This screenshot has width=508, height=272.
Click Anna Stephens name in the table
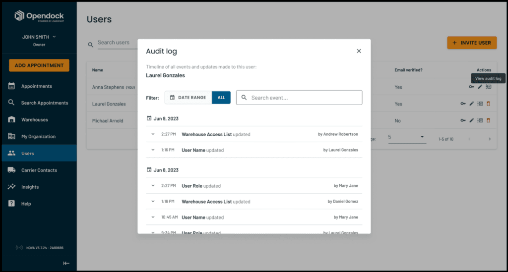click(108, 87)
